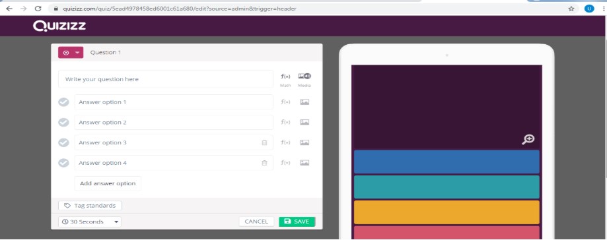Viewport: 607px width, 240px height.
Task: Delete Answer option 4 with trash icon
Action: pos(264,163)
